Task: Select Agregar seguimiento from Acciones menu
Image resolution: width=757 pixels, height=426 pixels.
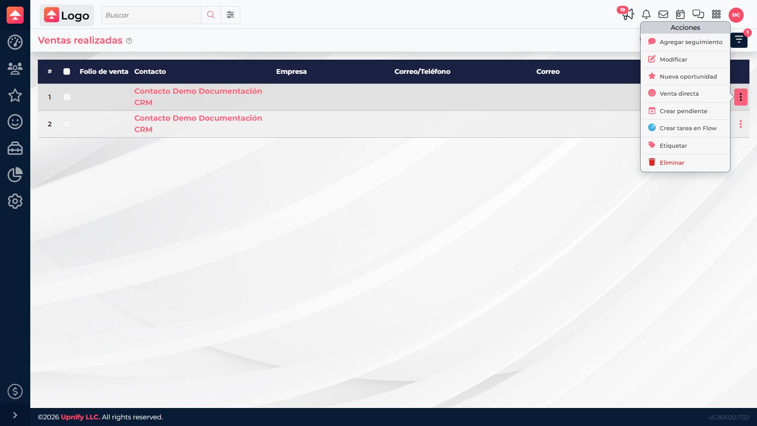Action: 685,42
